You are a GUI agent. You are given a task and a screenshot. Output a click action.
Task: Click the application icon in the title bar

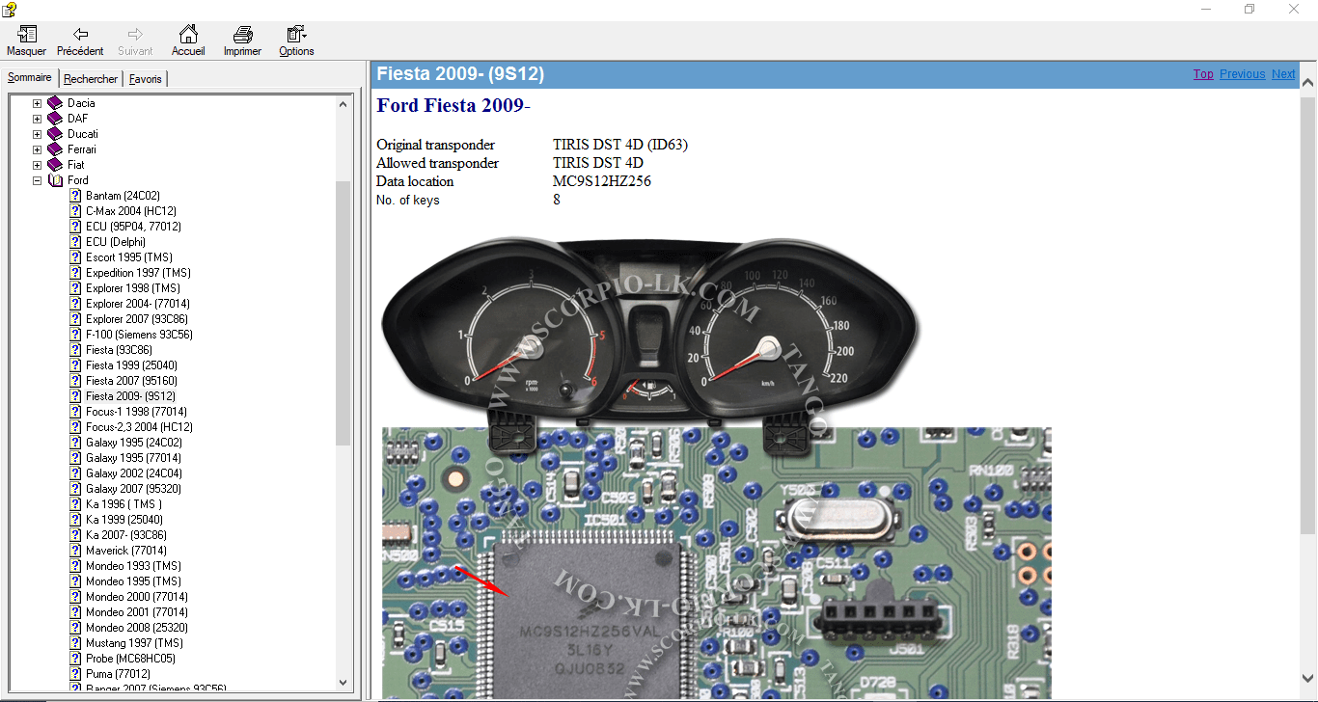click(x=10, y=8)
